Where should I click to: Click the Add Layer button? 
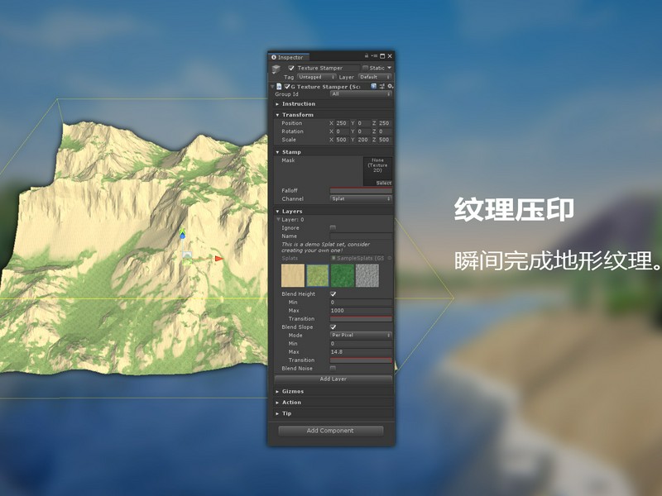pyautogui.click(x=333, y=379)
